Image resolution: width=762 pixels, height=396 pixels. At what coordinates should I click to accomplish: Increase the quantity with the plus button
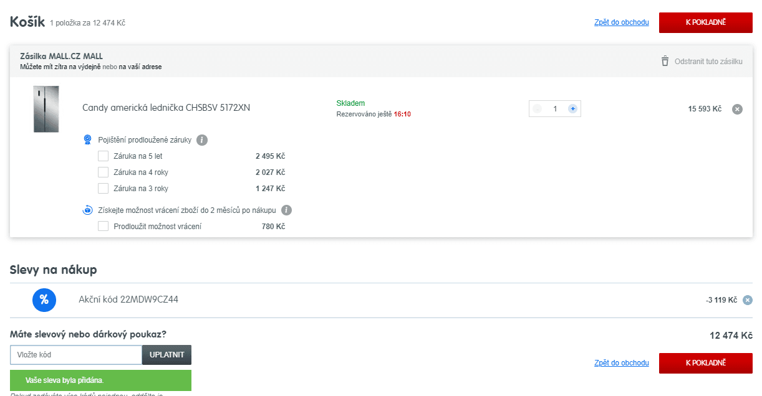(572, 109)
